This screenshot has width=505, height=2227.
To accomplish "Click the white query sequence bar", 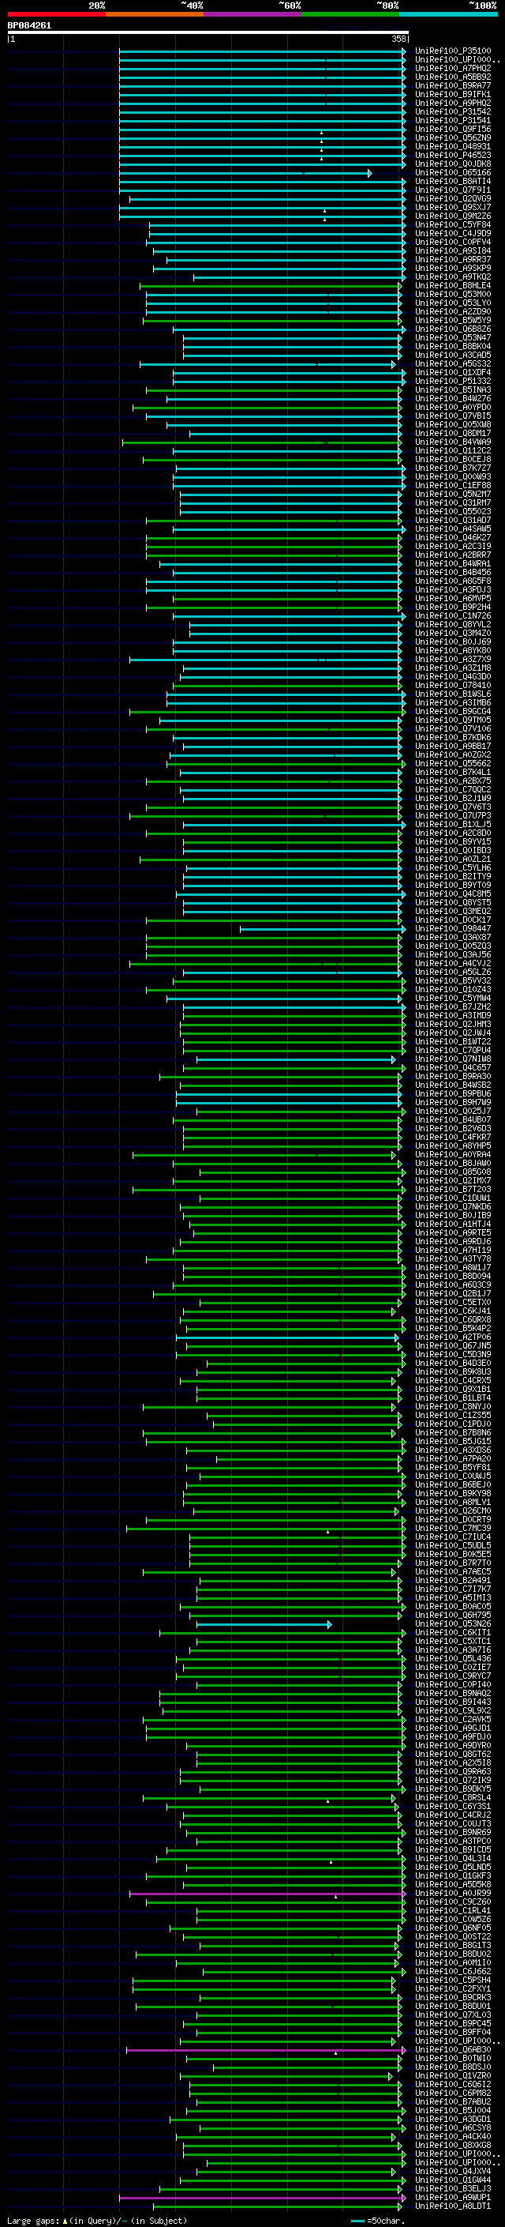I will tap(208, 32).
